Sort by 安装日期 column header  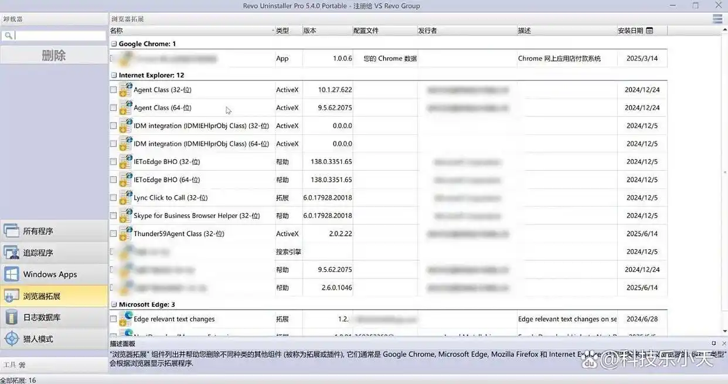tap(642, 30)
